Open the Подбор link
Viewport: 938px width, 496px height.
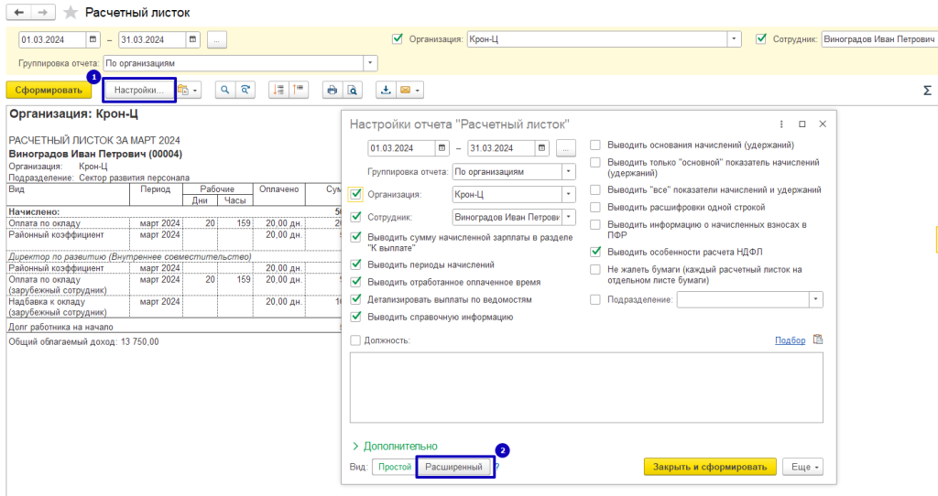click(x=791, y=340)
